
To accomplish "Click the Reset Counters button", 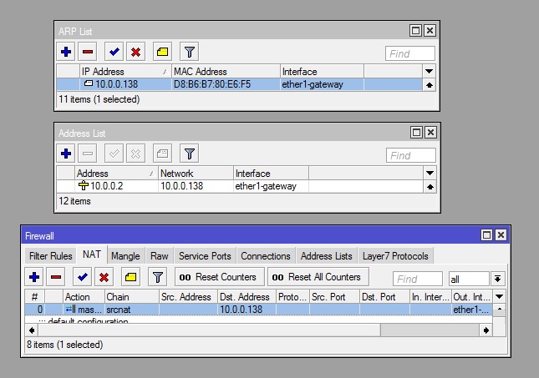I will pyautogui.click(x=219, y=277).
